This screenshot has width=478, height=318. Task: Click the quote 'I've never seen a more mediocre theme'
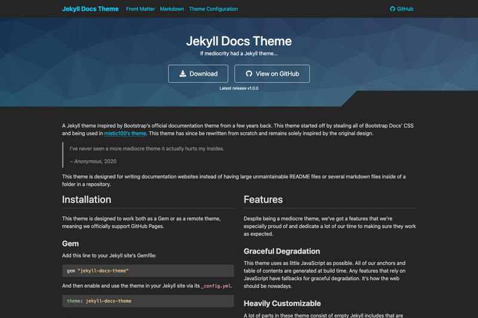[x=147, y=149]
